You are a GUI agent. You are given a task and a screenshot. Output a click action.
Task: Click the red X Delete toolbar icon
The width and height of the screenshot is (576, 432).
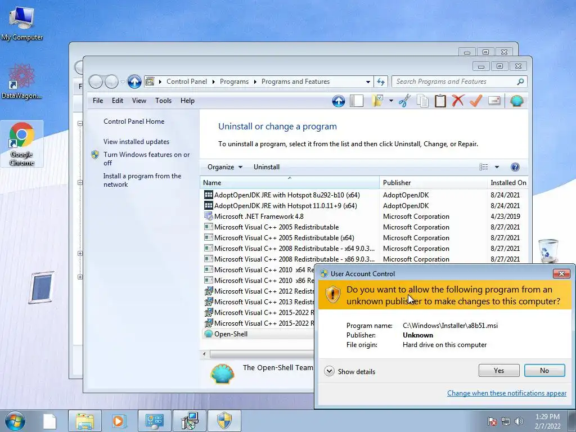tap(458, 101)
